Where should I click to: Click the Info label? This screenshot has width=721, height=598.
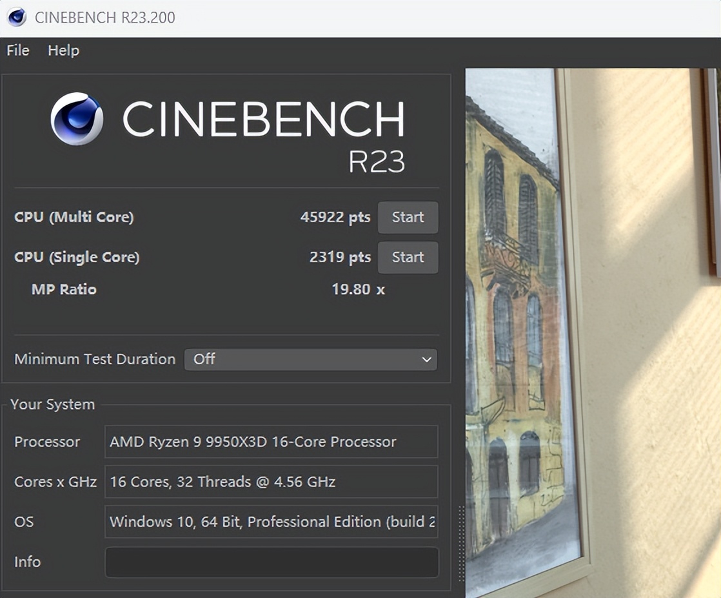27,562
